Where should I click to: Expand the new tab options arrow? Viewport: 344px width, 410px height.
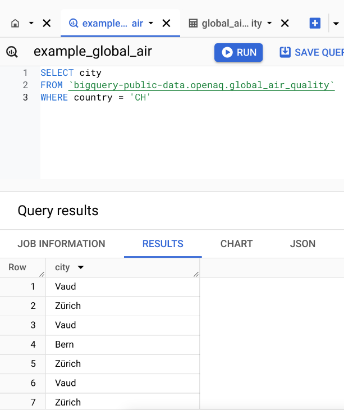coord(336,23)
